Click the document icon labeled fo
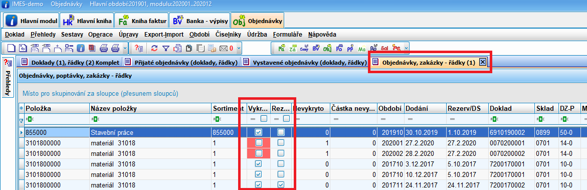Image resolution: width=587 pixels, height=190 pixels. [23, 48]
